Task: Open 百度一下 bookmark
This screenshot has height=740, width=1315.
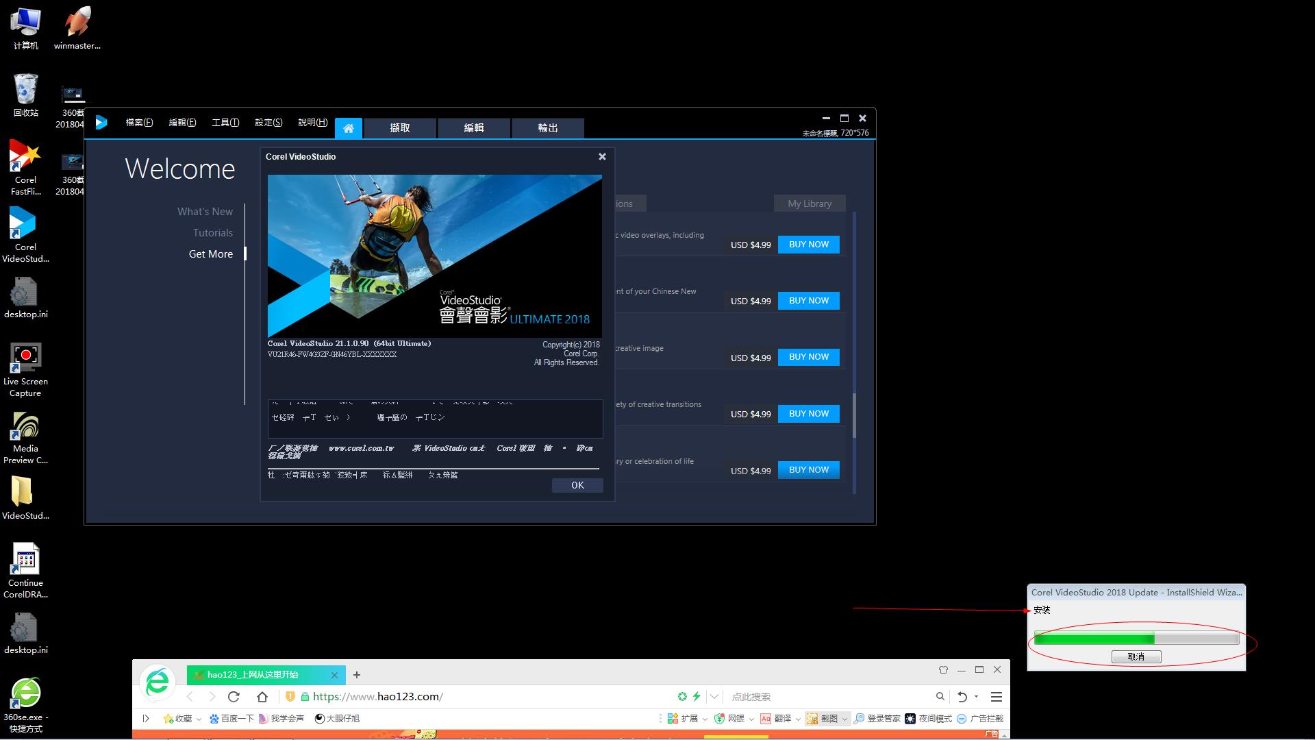Action: [232, 719]
